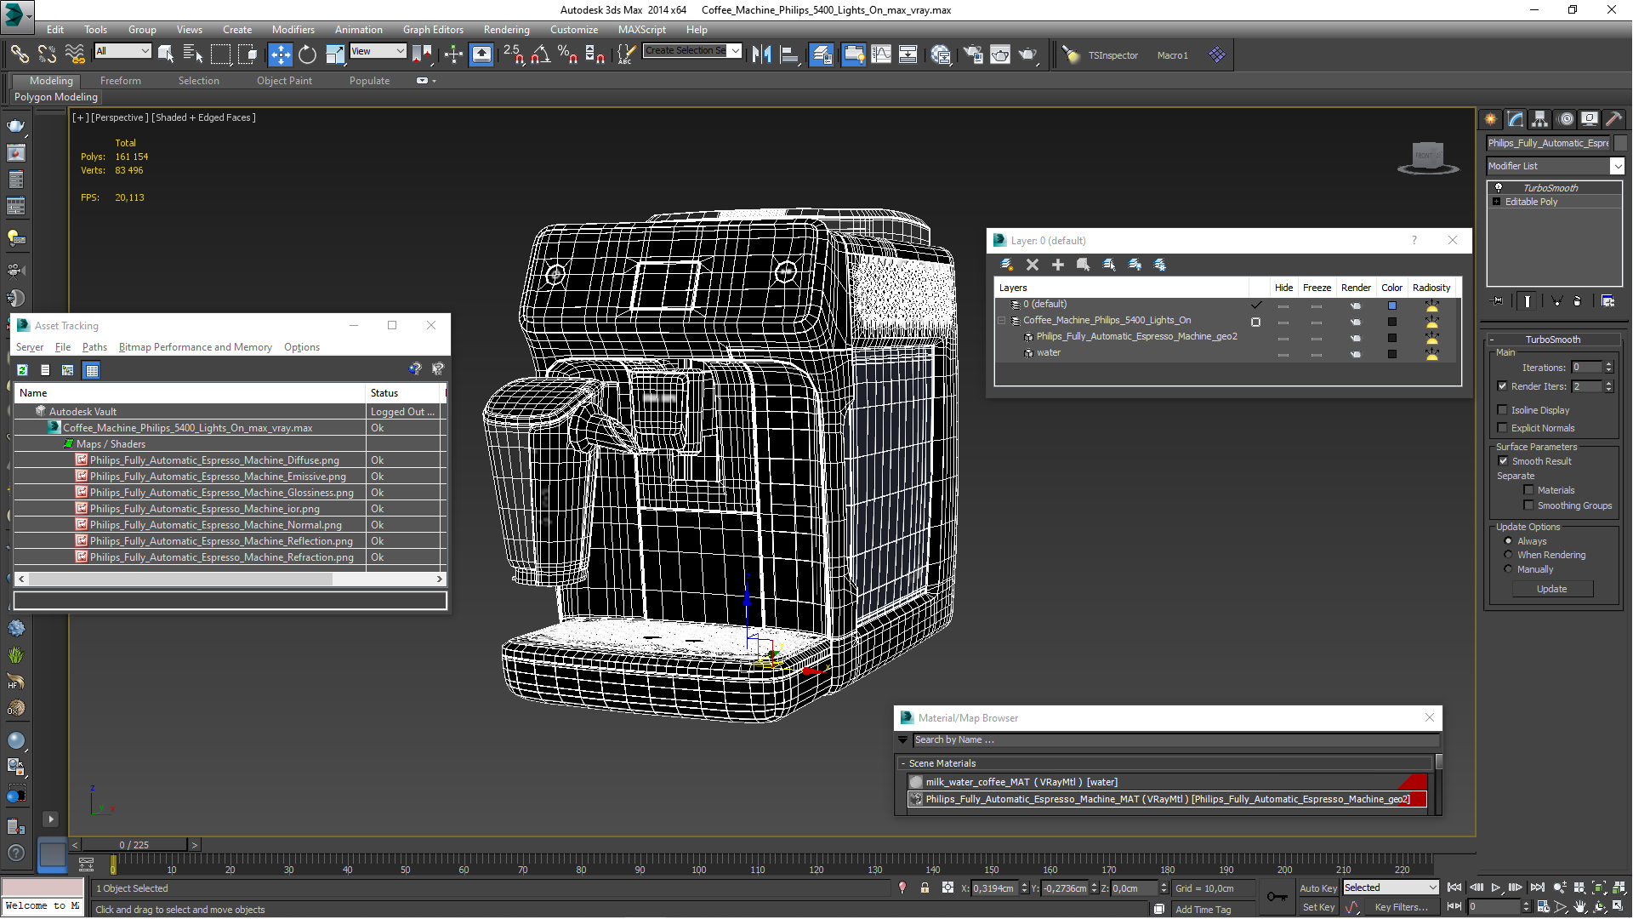Create new layer in Layer dialog
Viewport: 1633px width, 919px height.
coord(1007,265)
